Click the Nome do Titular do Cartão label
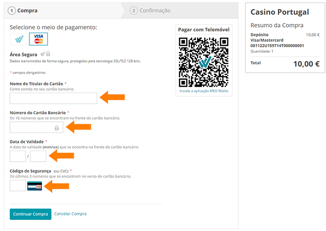This screenshot has height=231, width=326. point(36,84)
